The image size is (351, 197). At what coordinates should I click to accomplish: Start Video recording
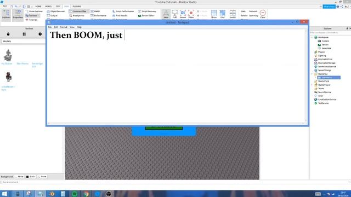[191, 14]
